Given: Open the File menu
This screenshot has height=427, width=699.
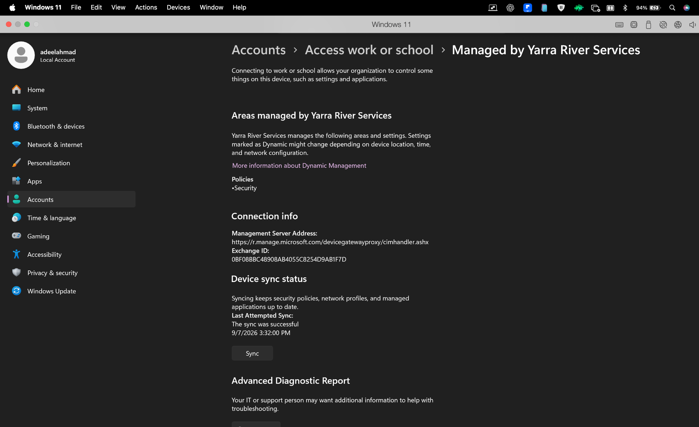Looking at the screenshot, I should (76, 8).
